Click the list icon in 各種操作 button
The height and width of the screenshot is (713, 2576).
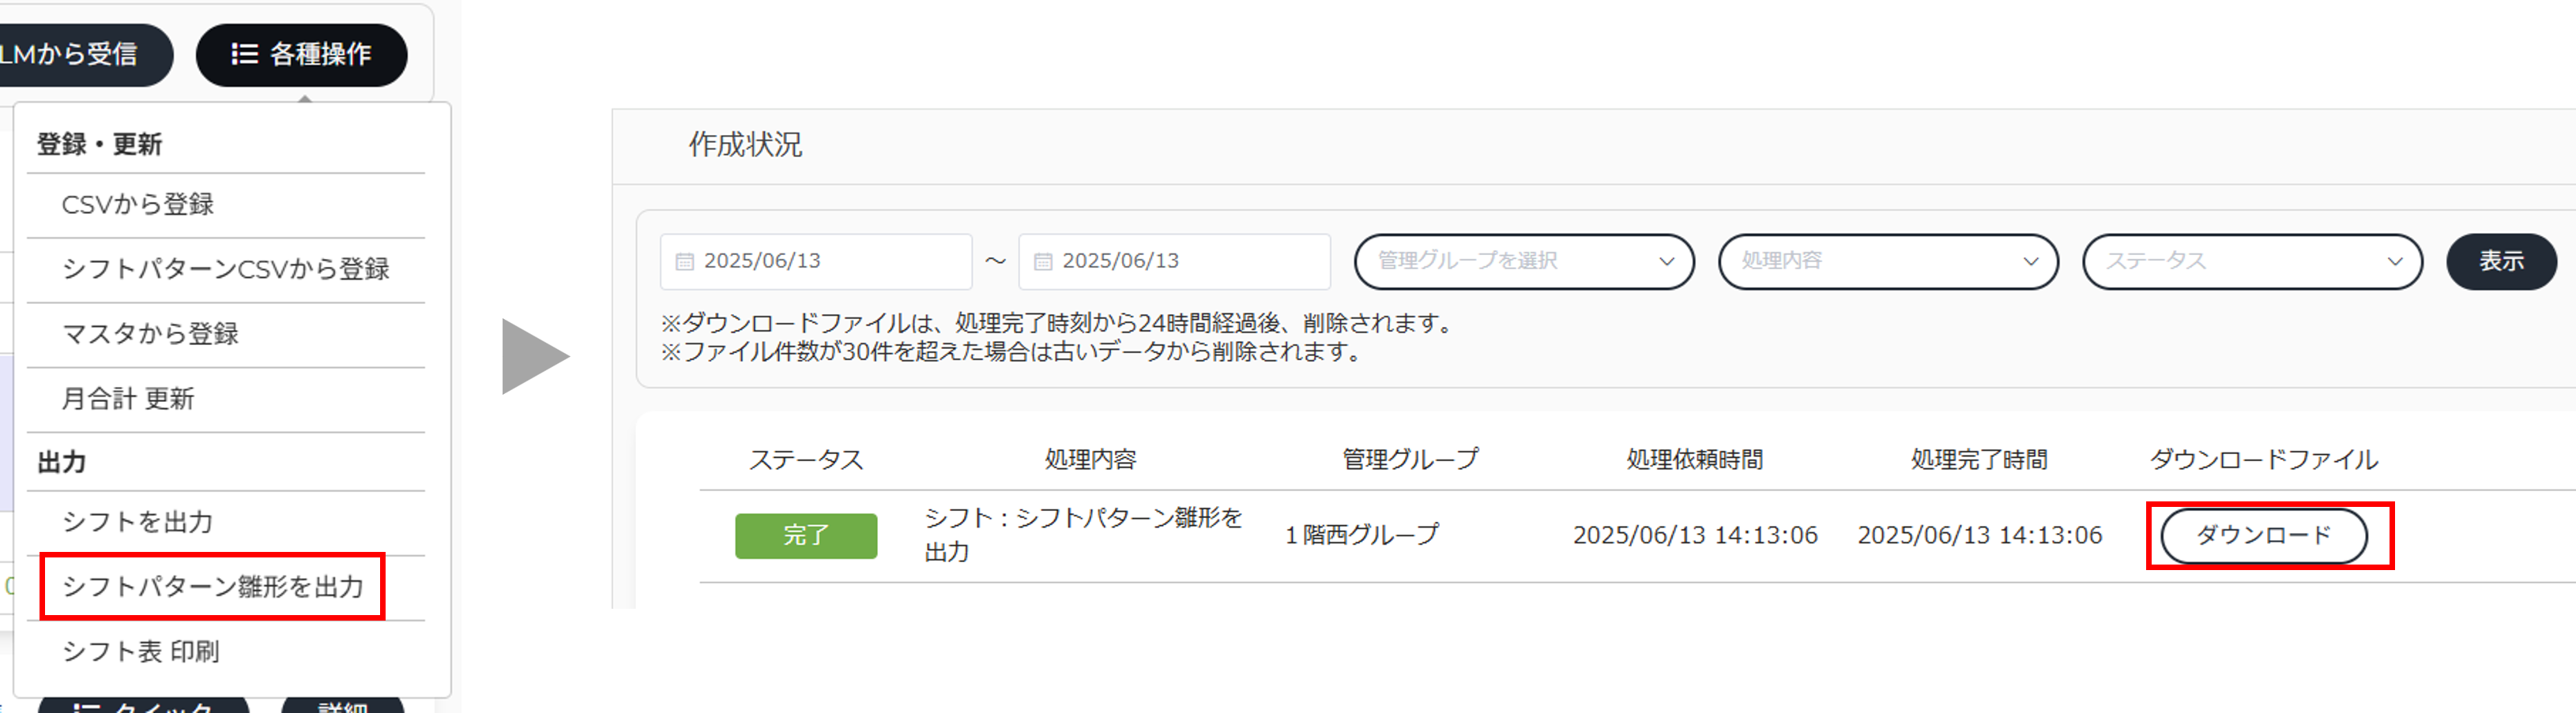point(245,55)
